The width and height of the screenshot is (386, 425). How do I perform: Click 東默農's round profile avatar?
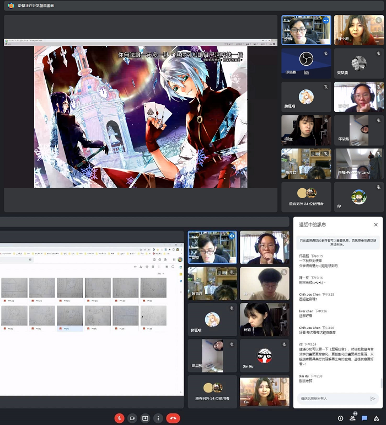pos(359,63)
